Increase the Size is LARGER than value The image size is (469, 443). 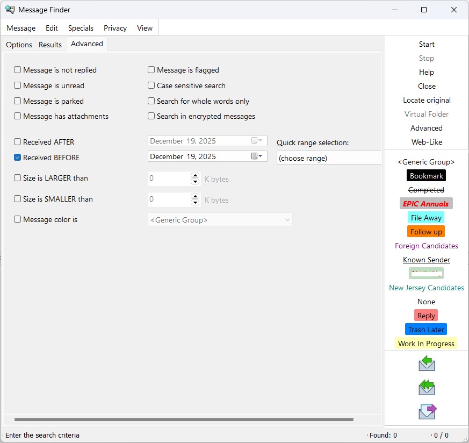tap(195, 175)
